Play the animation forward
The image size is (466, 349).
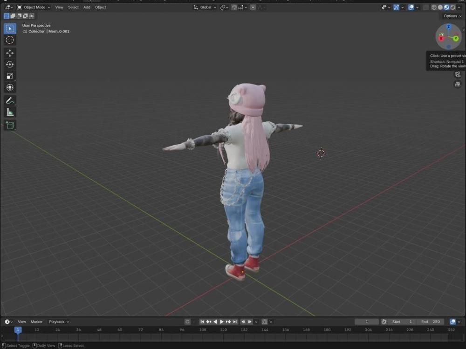pyautogui.click(x=222, y=322)
